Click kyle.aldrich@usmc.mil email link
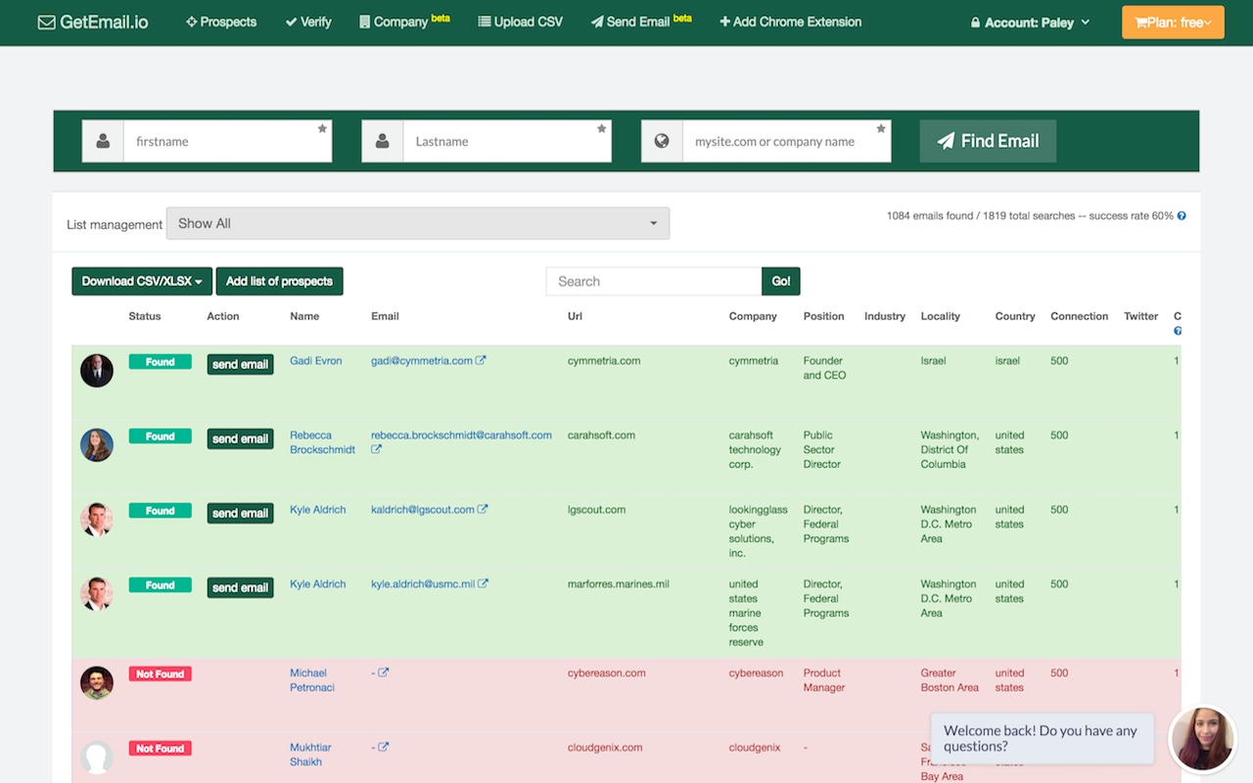Screen dimensions: 1253x783 point(423,583)
